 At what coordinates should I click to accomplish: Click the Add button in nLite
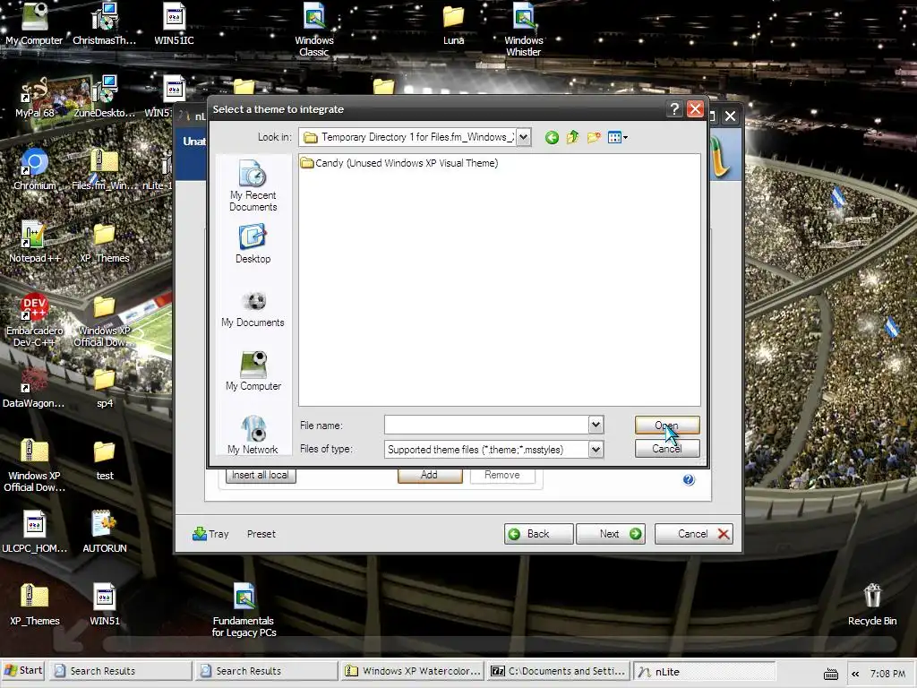pos(429,475)
